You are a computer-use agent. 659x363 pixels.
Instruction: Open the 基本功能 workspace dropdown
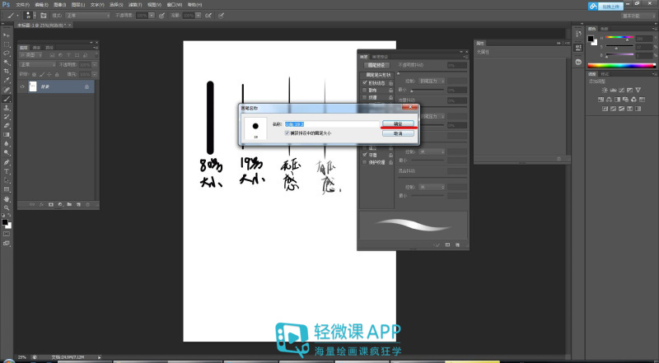[x=632, y=15]
